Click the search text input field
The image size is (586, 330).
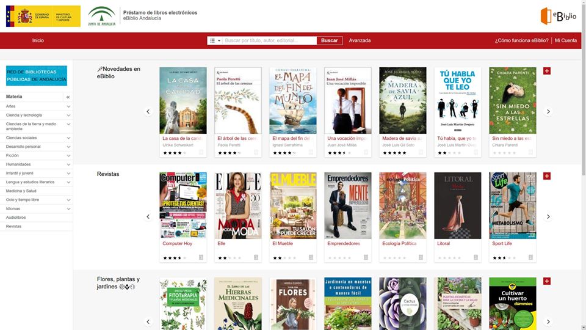[269, 41]
